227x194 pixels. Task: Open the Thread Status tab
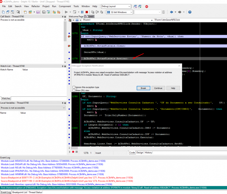click(x=35, y=192)
